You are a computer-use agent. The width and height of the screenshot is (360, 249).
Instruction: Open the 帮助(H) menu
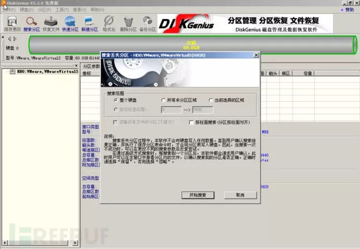[x=98, y=9]
